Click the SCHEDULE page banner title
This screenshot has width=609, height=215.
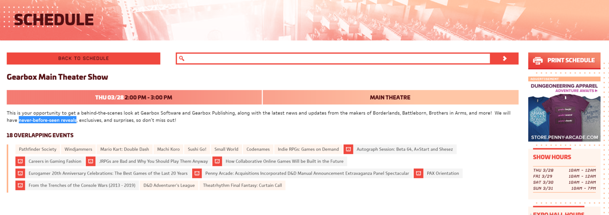click(54, 20)
